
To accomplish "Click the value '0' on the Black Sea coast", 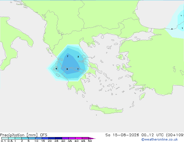I will point(172,29).
